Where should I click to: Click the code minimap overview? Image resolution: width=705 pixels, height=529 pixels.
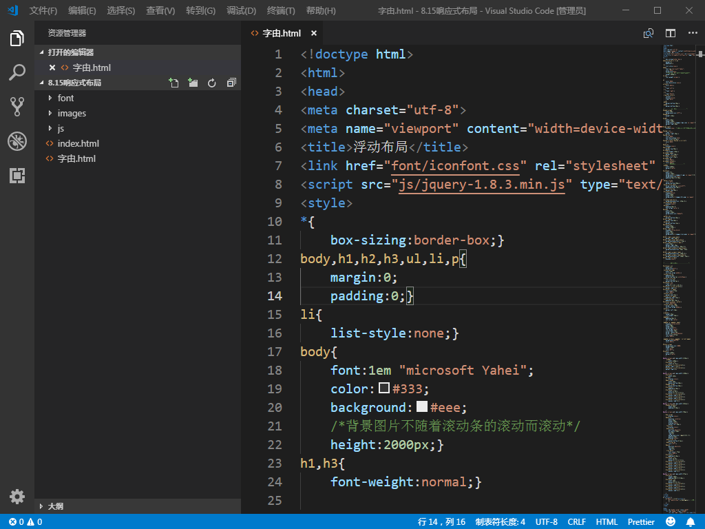680,278
